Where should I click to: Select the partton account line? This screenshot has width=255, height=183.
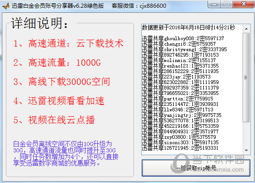(x=177, y=99)
